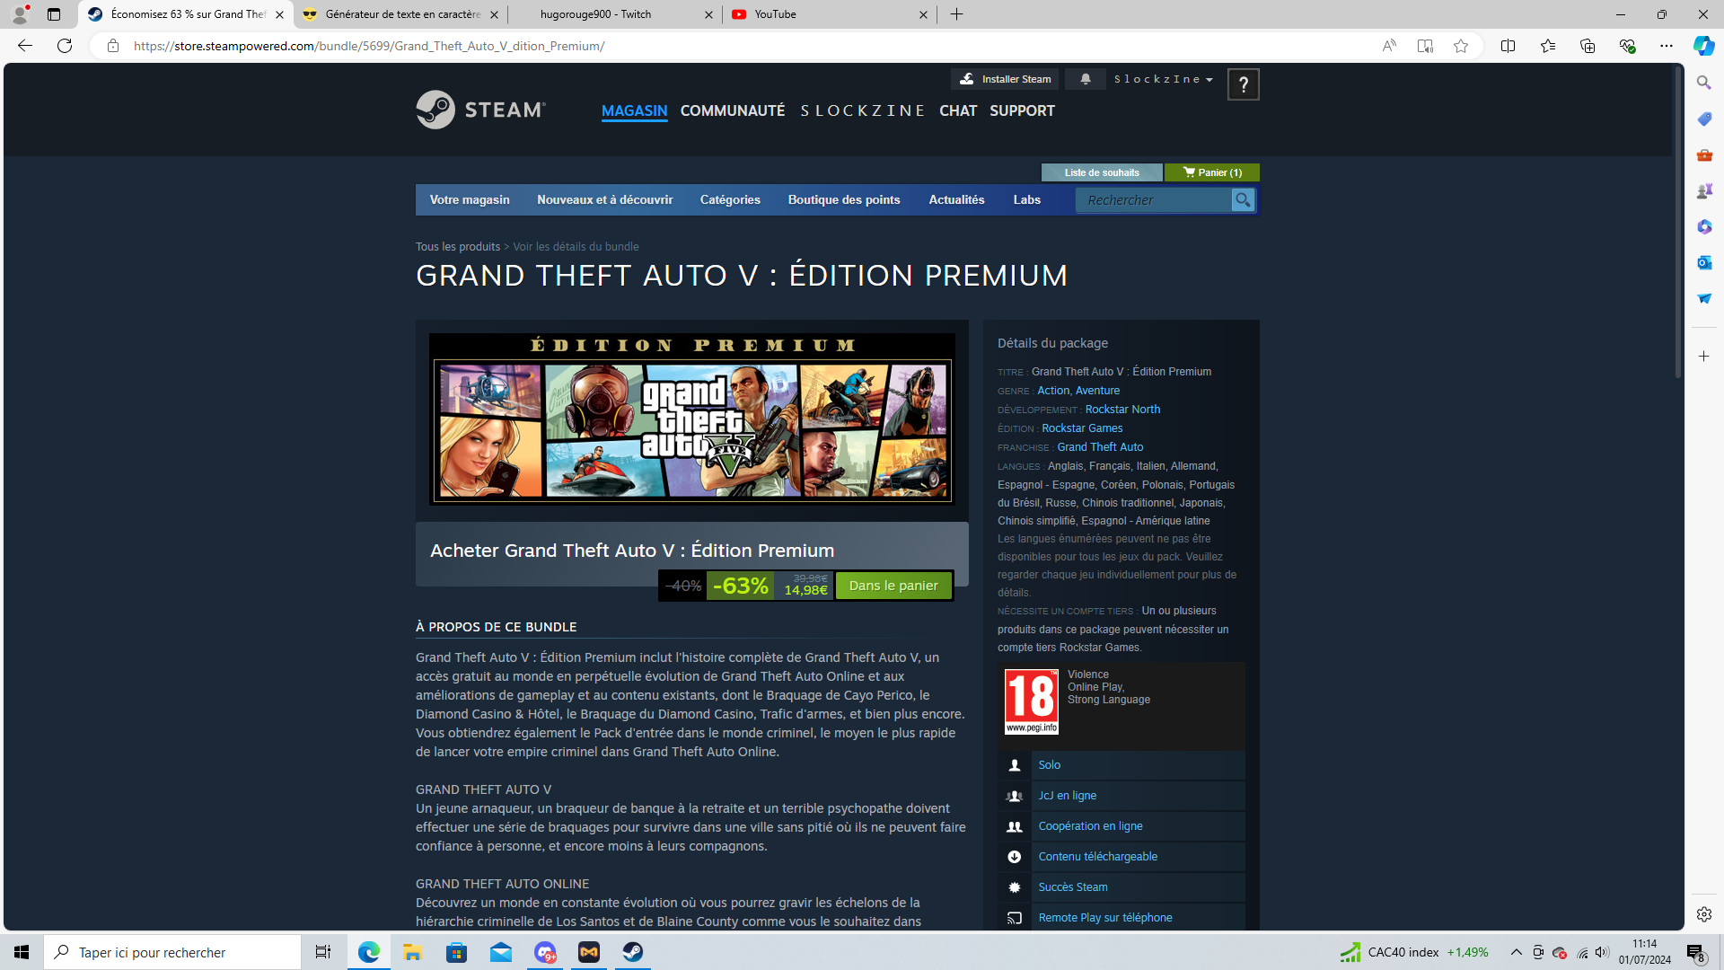Click the Solo single-player icon
Screen dimensions: 1724x970
coord(1015,765)
